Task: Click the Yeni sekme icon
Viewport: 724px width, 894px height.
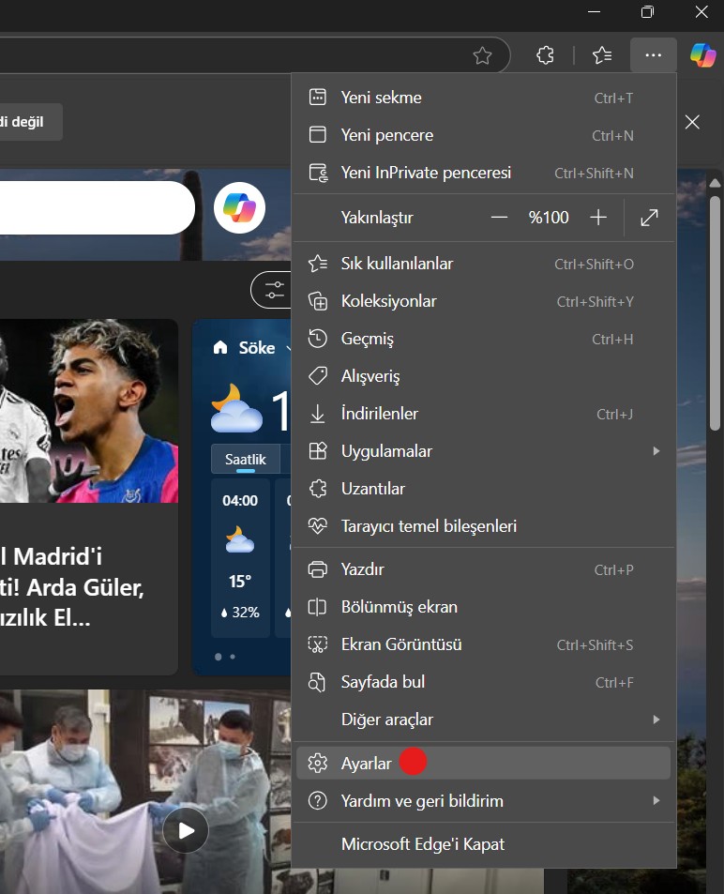Action: click(x=318, y=97)
